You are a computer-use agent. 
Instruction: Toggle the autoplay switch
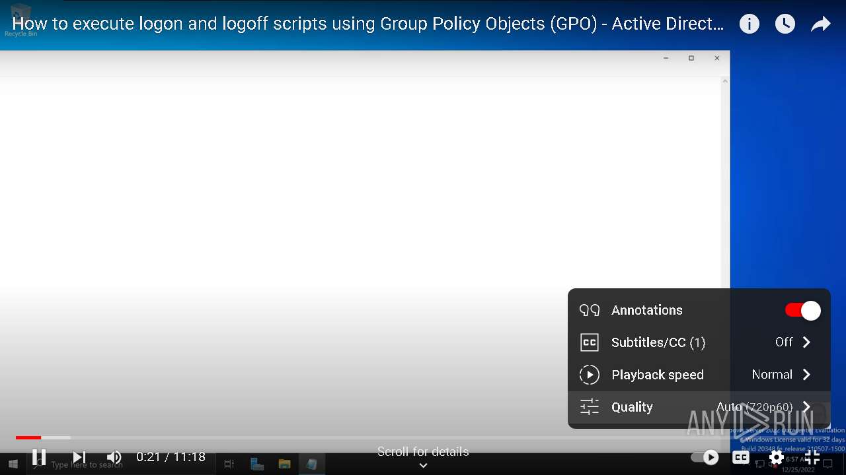[705, 457]
